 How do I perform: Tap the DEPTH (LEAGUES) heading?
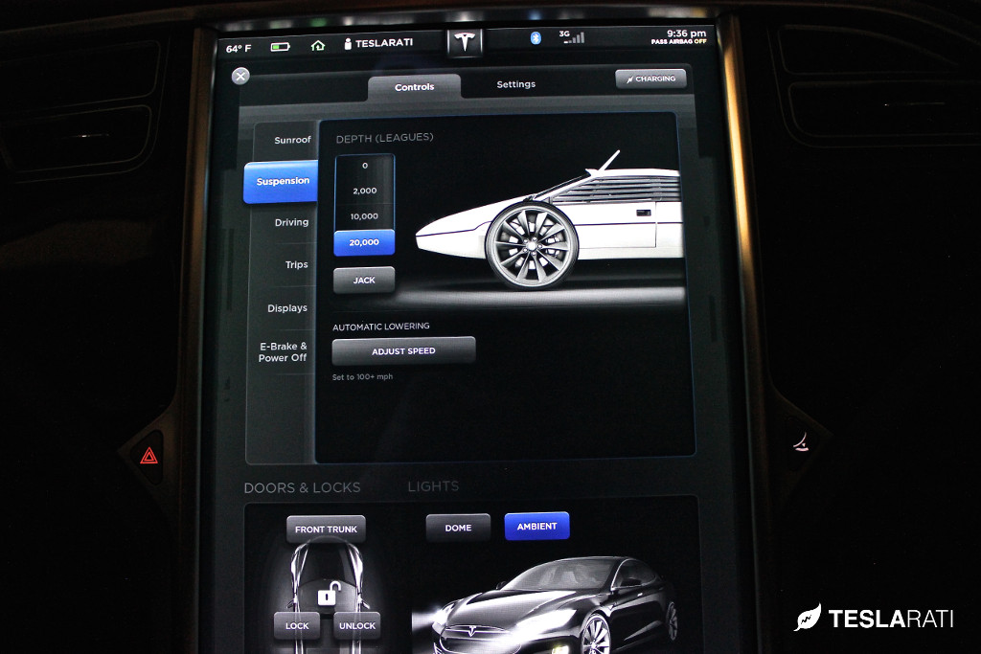(384, 138)
